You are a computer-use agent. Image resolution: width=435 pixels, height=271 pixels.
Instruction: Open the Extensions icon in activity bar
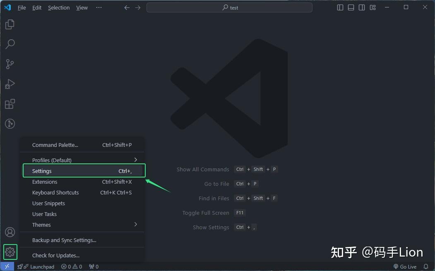pos(10,104)
